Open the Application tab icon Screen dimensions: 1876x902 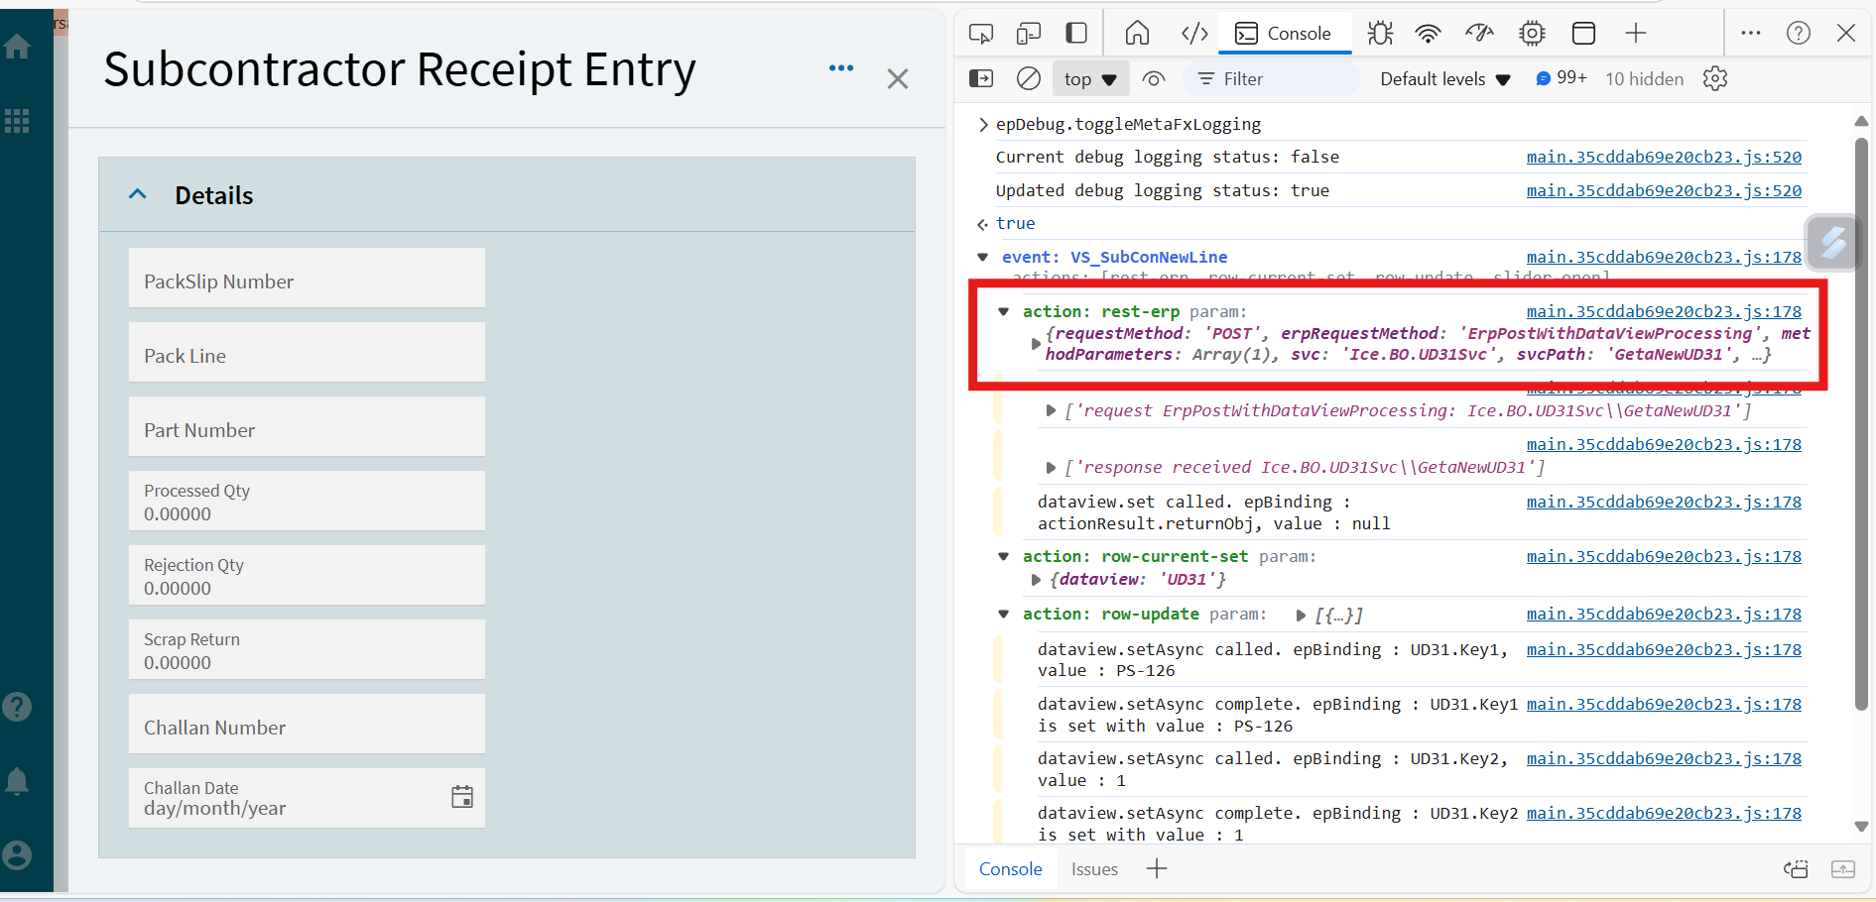tap(1583, 34)
